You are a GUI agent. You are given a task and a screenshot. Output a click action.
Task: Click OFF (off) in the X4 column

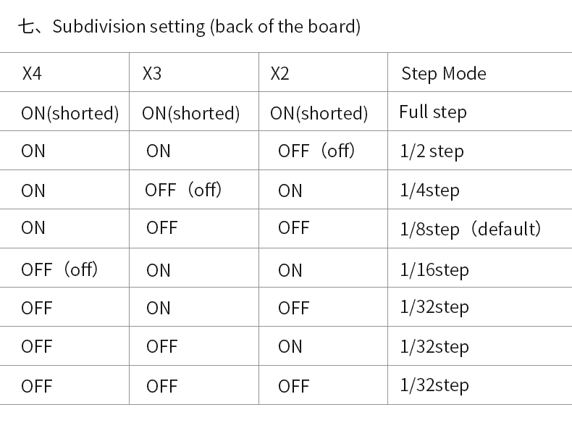[59, 270]
